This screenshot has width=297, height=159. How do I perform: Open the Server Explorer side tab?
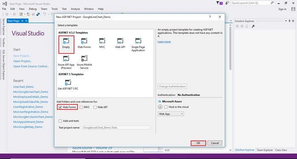(x=3, y=27)
